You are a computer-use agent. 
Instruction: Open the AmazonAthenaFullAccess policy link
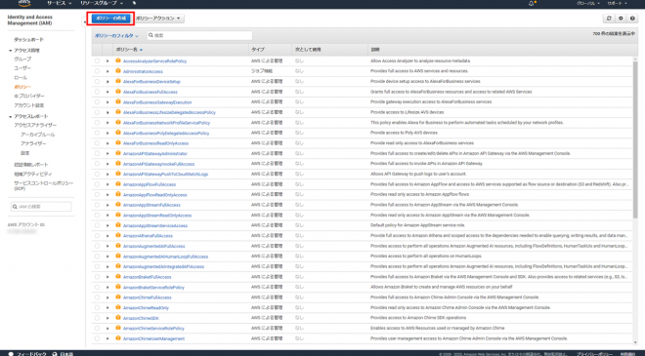[149, 236]
